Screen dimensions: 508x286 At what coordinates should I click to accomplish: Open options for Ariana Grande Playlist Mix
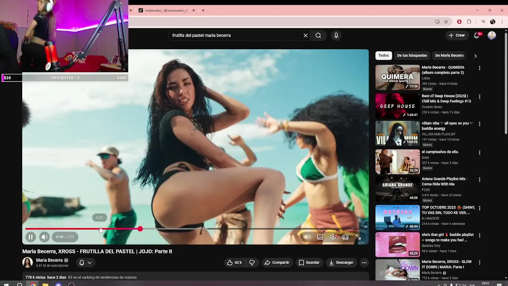click(x=479, y=180)
